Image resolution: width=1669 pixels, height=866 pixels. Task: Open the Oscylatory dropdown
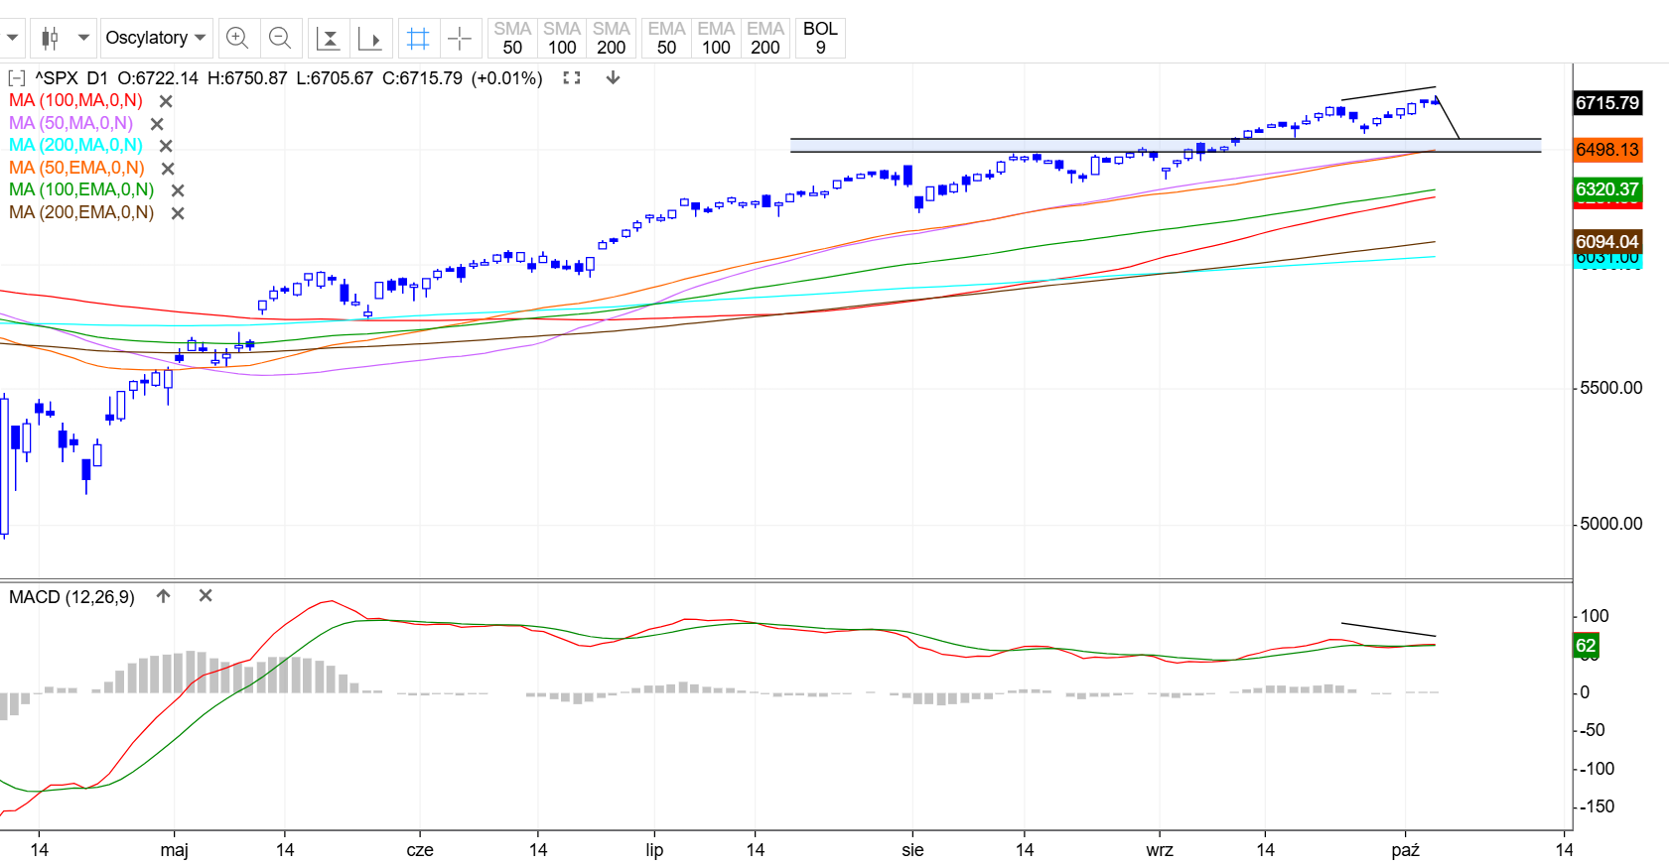tap(156, 39)
